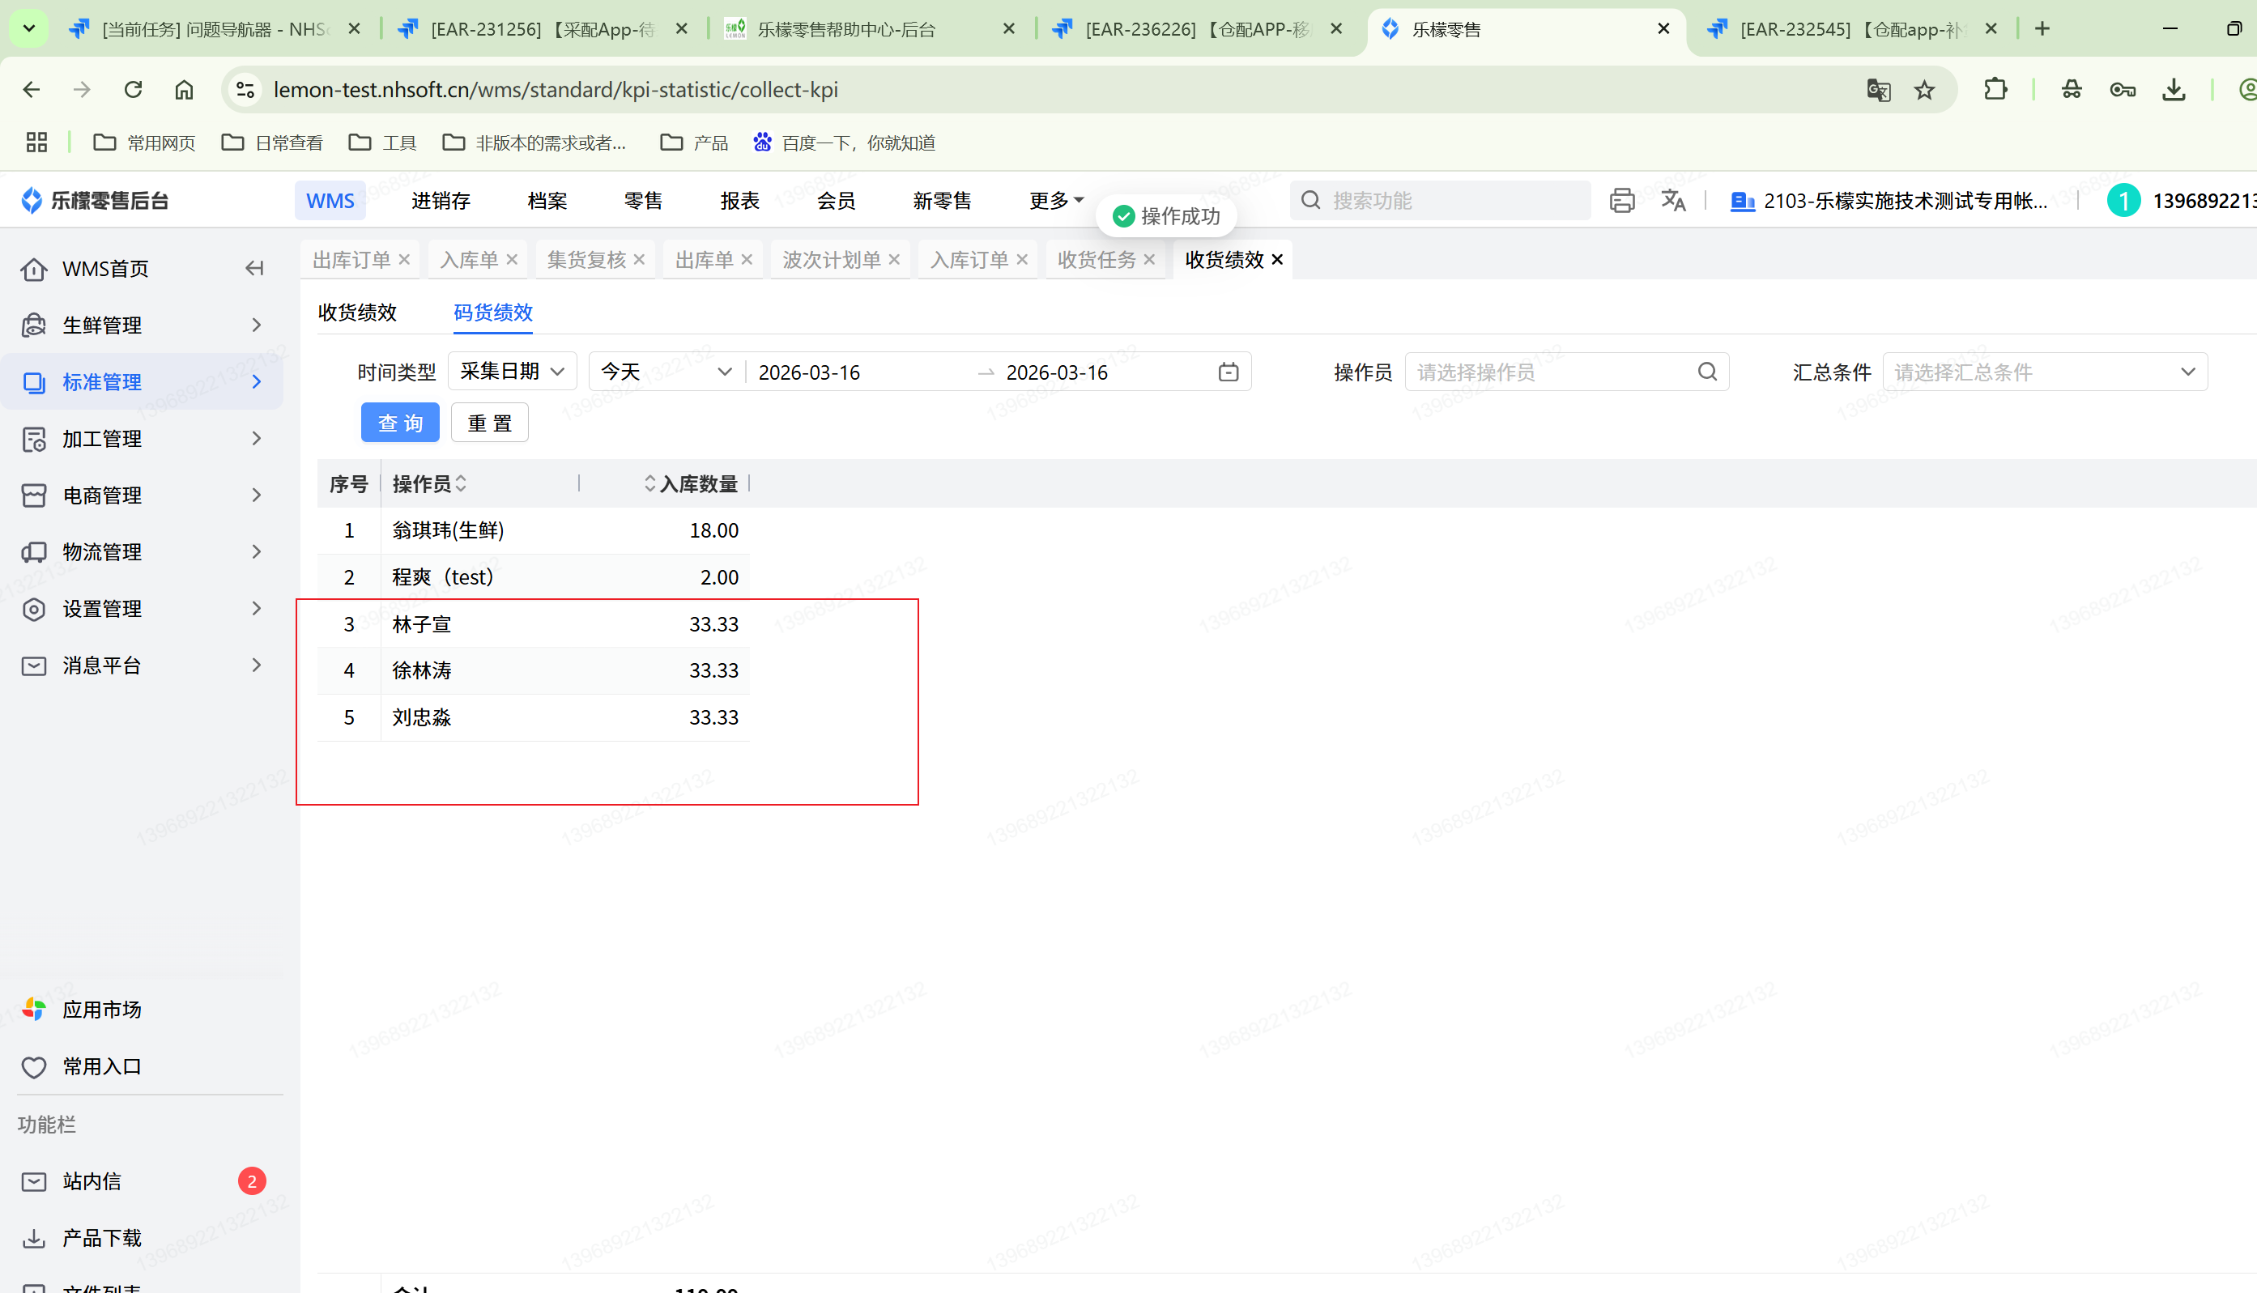Open the 汇总条件 dropdown
This screenshot has width=2257, height=1293.
click(x=2044, y=372)
